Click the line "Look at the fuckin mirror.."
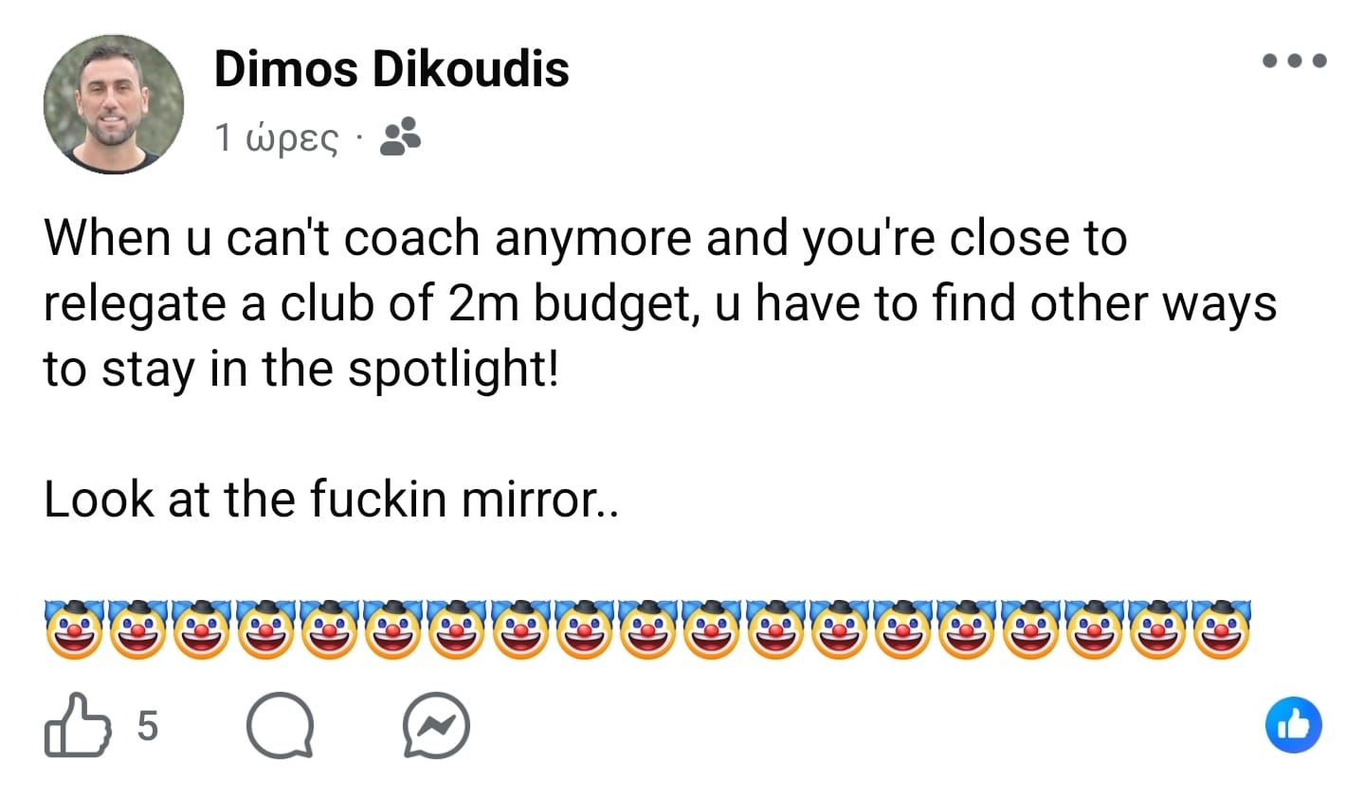Viewport: 1364px width, 798px height. click(331, 499)
